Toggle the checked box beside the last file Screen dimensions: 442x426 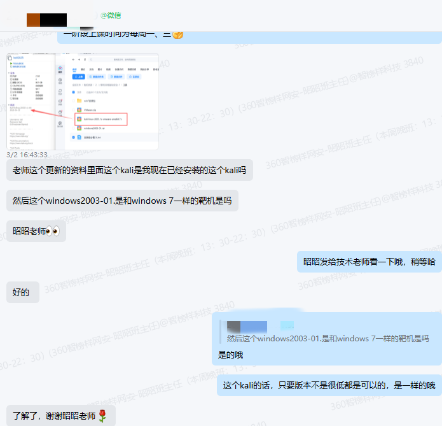click(x=74, y=137)
